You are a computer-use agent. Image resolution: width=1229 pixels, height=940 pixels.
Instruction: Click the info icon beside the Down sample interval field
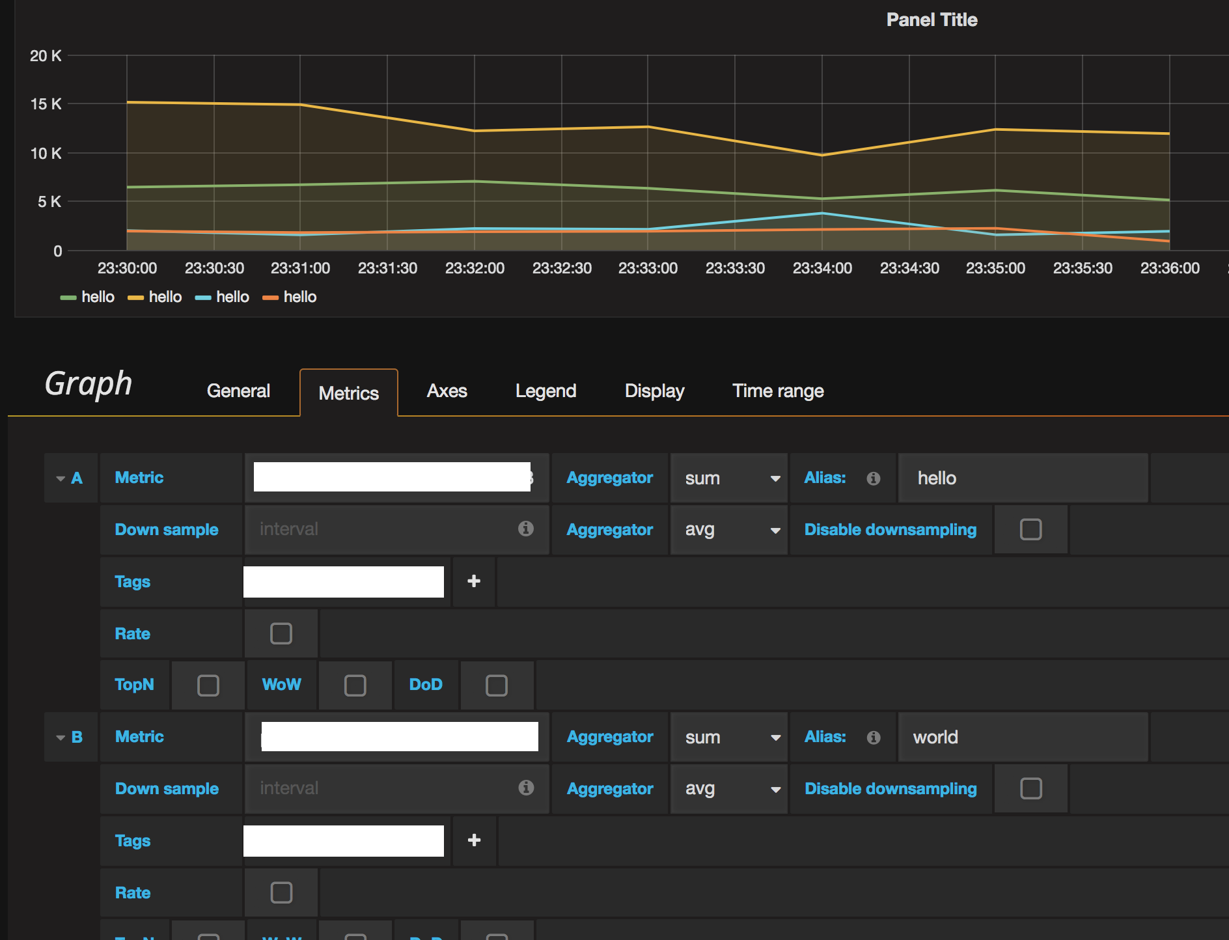click(x=525, y=529)
